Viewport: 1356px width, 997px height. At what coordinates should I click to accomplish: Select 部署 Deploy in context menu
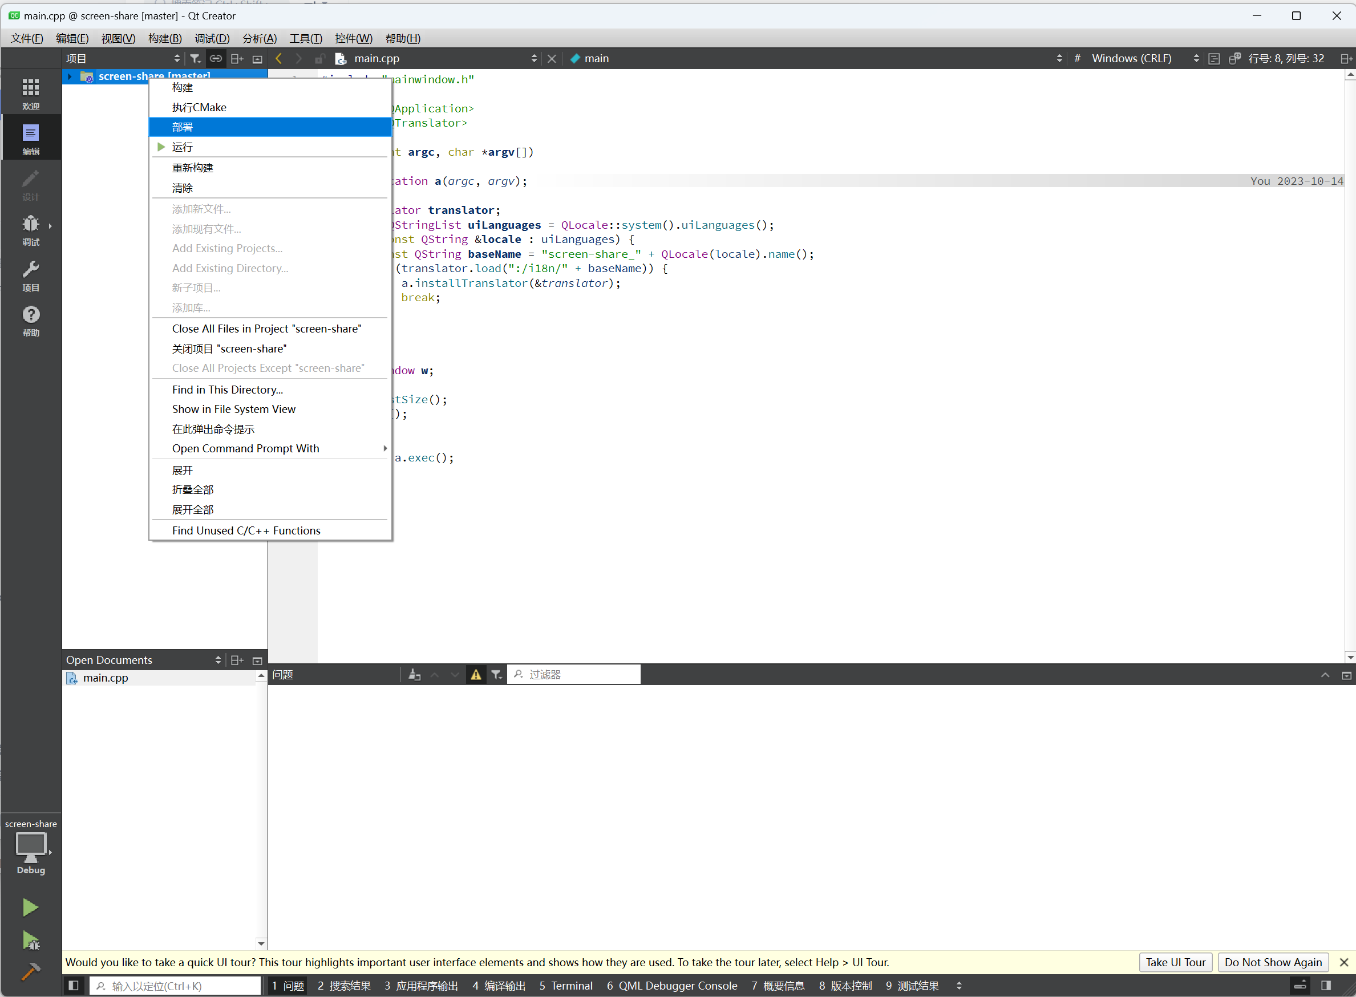point(270,127)
